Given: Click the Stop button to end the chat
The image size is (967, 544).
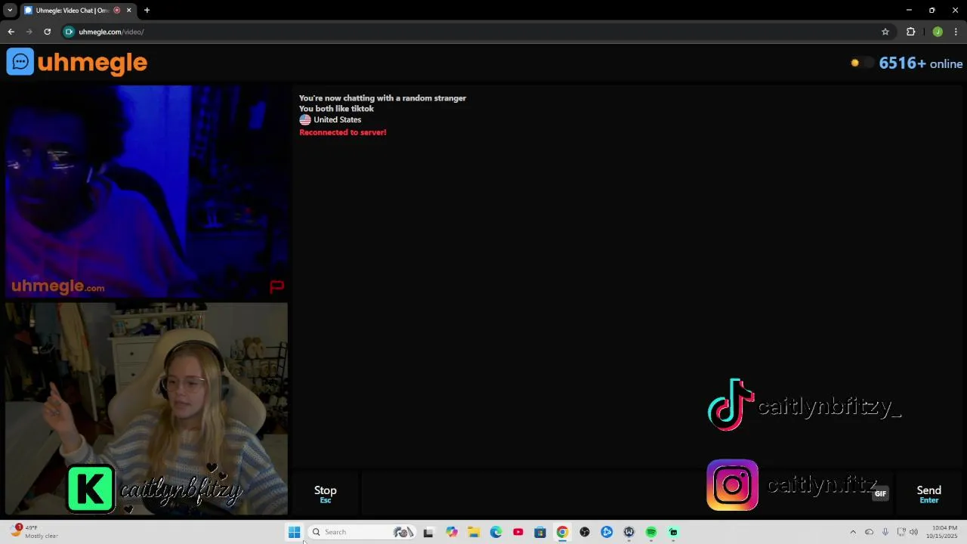Looking at the screenshot, I should (x=326, y=493).
